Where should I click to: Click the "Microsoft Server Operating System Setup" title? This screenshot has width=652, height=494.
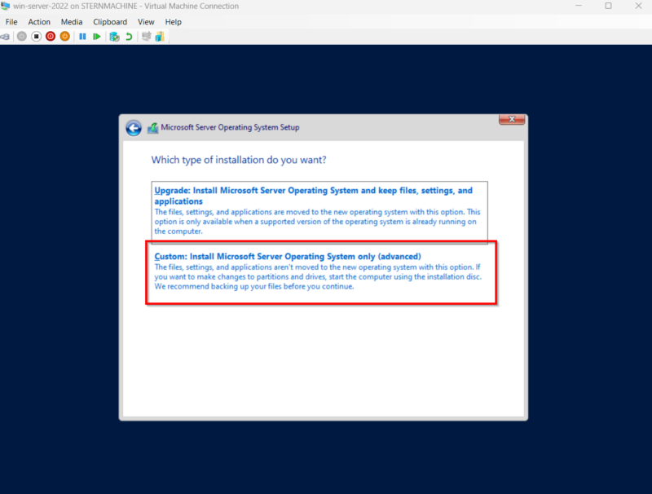pos(230,127)
